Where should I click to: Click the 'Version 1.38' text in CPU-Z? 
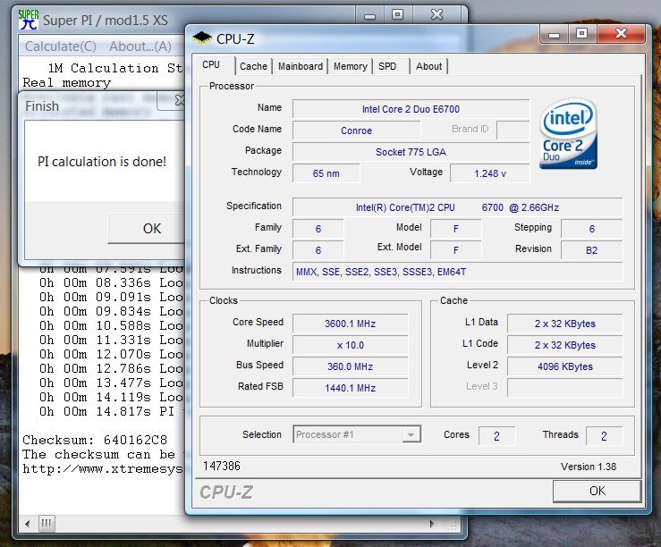(588, 467)
